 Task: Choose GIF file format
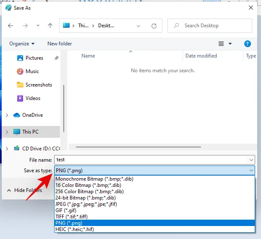[154, 210]
